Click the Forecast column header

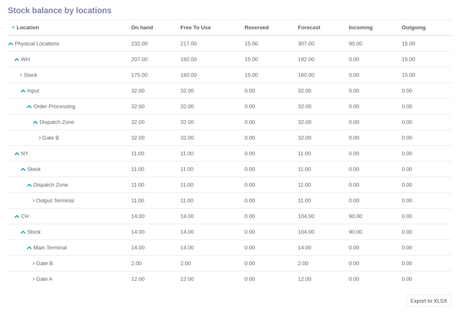309,27
